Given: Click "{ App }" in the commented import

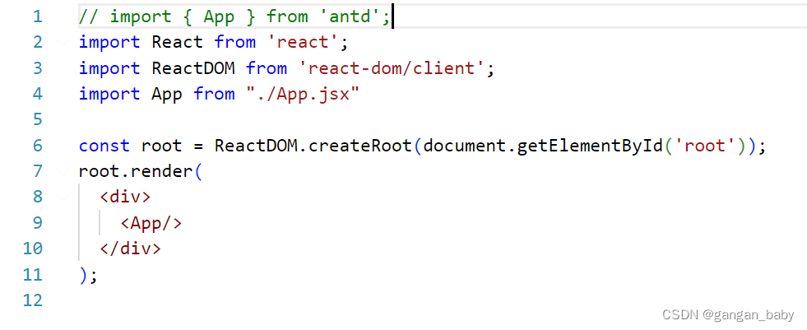Looking at the screenshot, I should click(220, 17).
